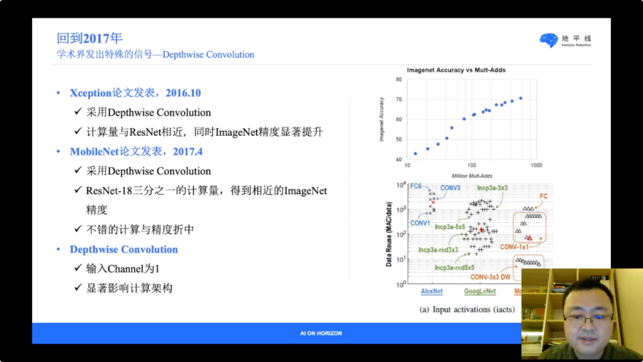Click the Horizon Robotics brain logo

coord(548,40)
